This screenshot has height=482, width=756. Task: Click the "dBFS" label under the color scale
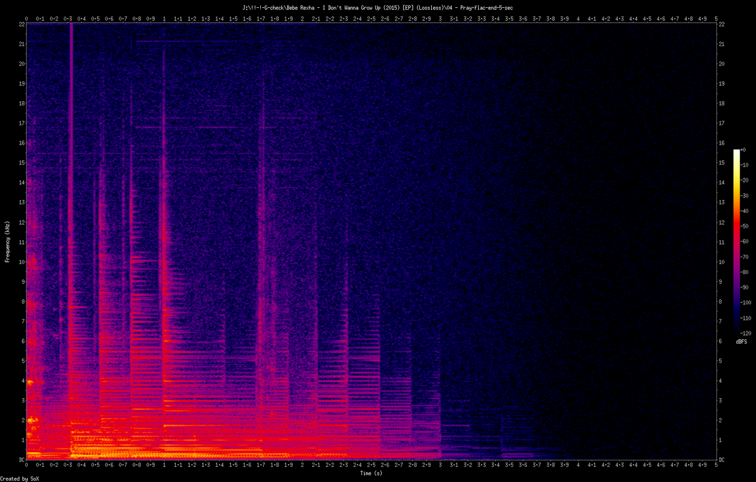(x=742, y=342)
